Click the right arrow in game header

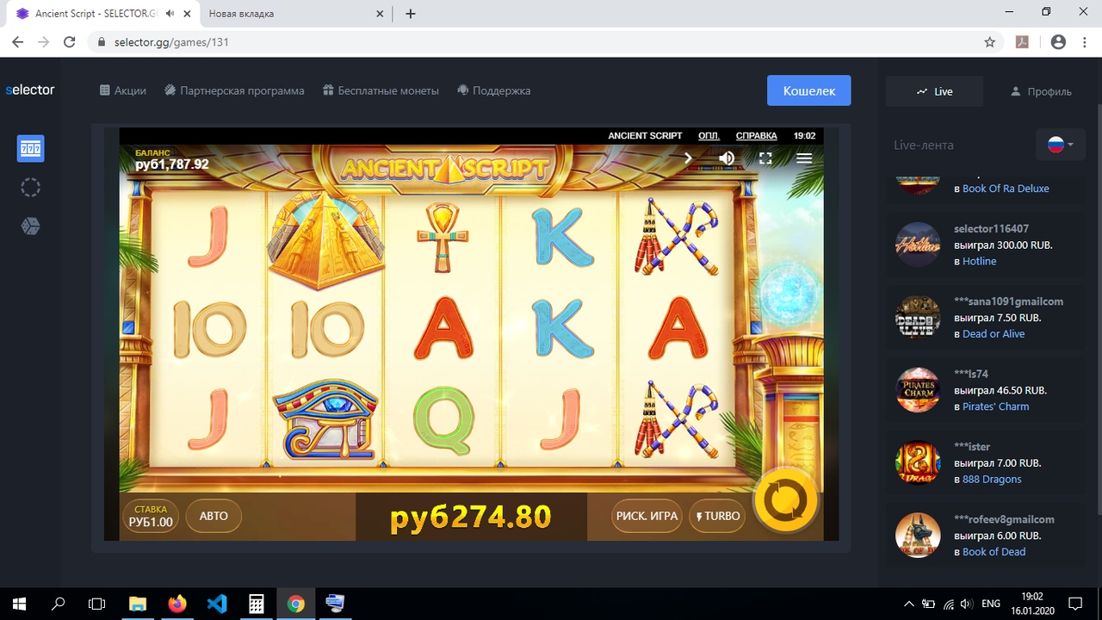(x=688, y=158)
